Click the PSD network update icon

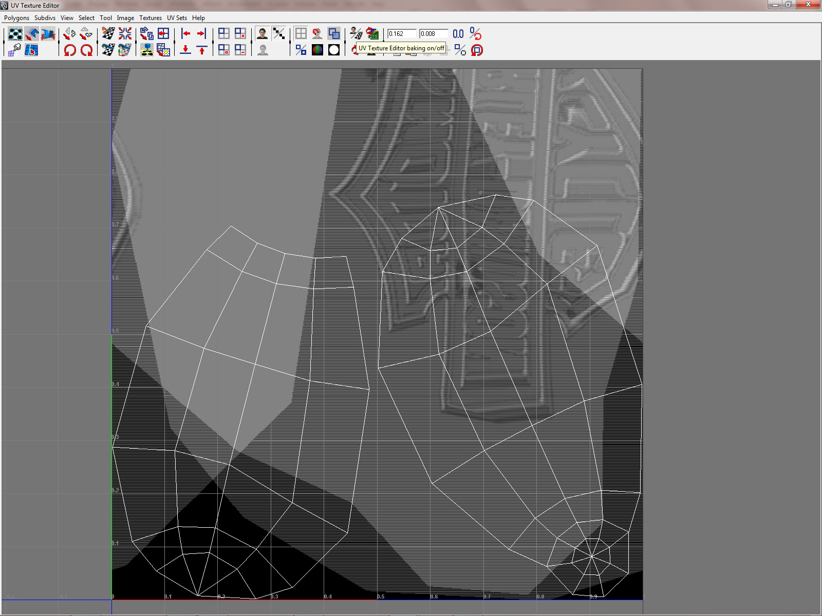pyautogui.click(x=372, y=34)
